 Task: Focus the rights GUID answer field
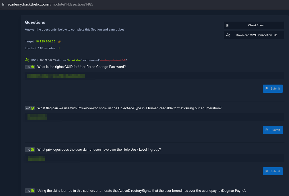pos(154,76)
